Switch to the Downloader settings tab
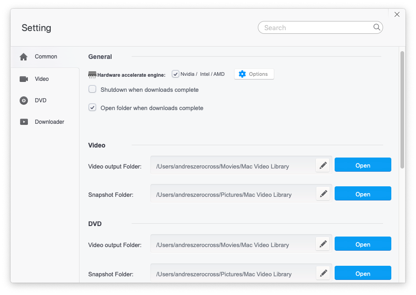 click(x=45, y=122)
